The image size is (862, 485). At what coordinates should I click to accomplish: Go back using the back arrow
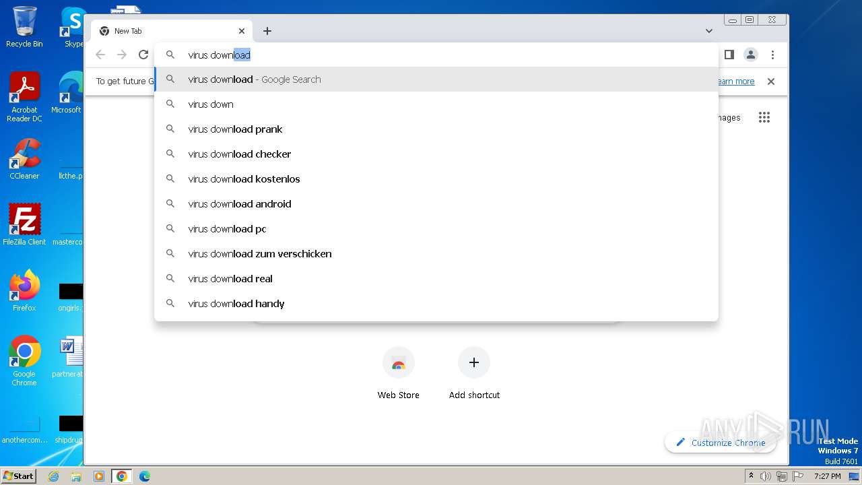tap(100, 55)
